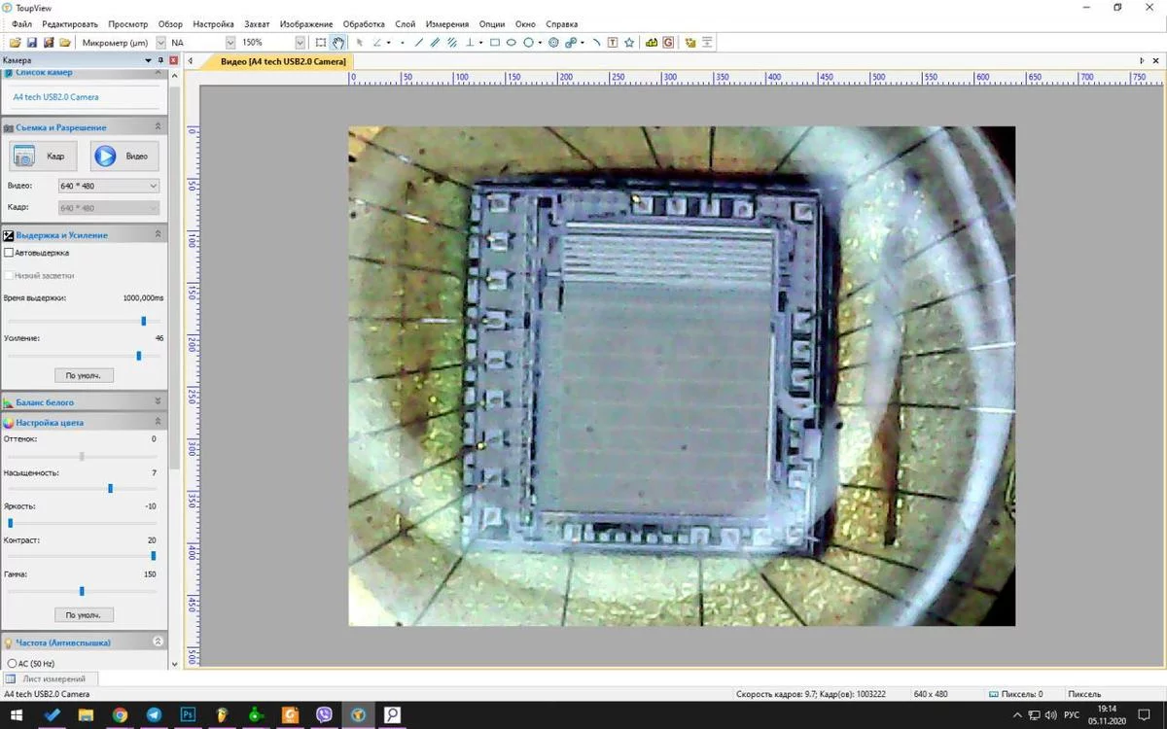Screen dimensions: 1167x729
Task: Open the Обработка menu
Action: pos(364,24)
